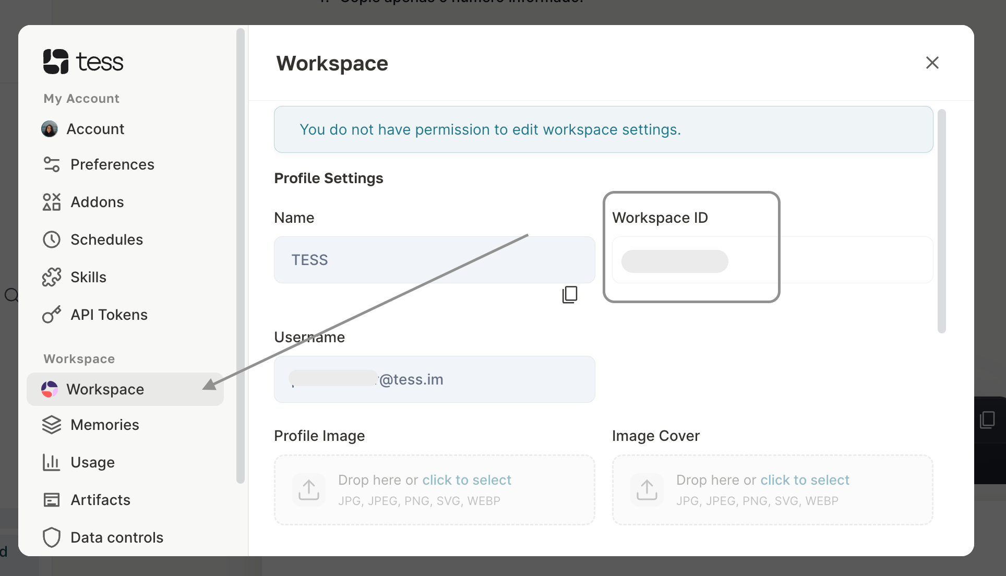Click the Workspace ID field
This screenshot has width=1006, height=576.
[x=772, y=260]
